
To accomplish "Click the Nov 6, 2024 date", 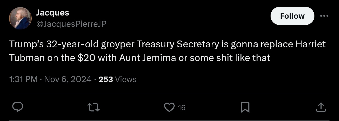I will click(68, 79).
